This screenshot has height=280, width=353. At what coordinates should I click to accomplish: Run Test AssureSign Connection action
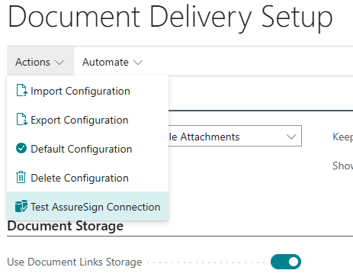[88, 206]
